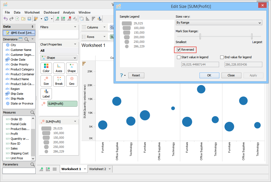Image resolution: width=271 pixels, height=182 pixels.
Task: Click the show labels toolbar icon
Action: 99,19
